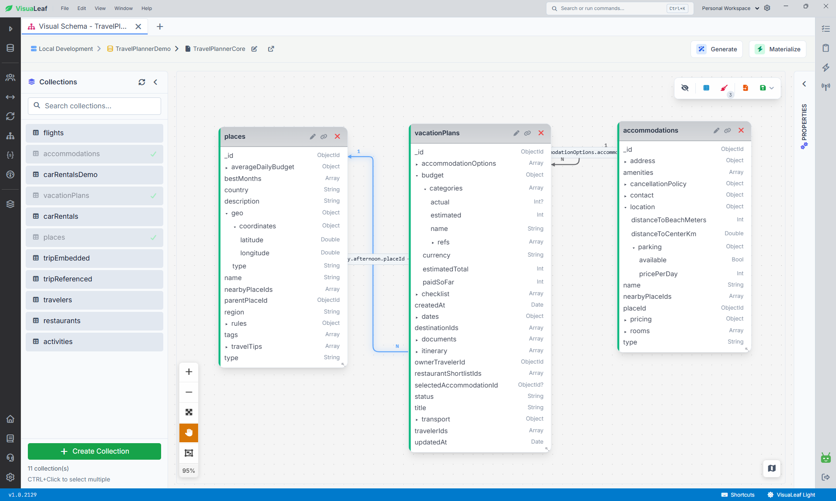Click open-external icon next to TravelPlannerCore

pyautogui.click(x=271, y=49)
